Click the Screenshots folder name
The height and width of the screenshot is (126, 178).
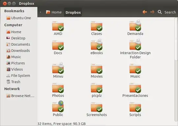(x=97, y=115)
